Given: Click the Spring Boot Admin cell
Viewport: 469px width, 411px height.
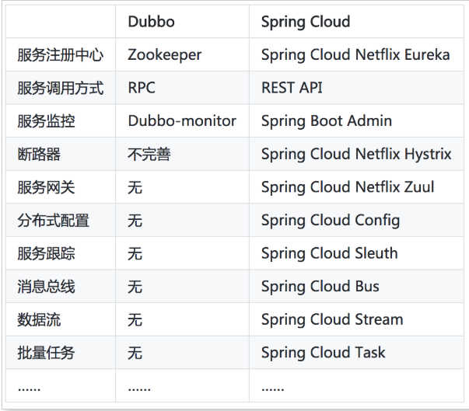Looking at the screenshot, I should tap(327, 121).
